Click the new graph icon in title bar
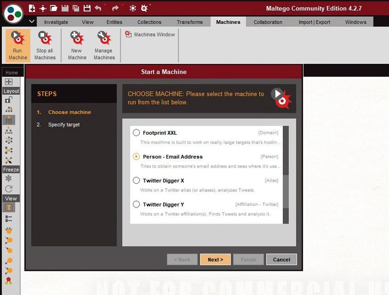 (32, 8)
